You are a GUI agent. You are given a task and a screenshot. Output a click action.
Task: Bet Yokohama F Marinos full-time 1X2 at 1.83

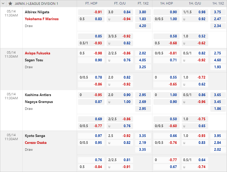tap(143, 19)
